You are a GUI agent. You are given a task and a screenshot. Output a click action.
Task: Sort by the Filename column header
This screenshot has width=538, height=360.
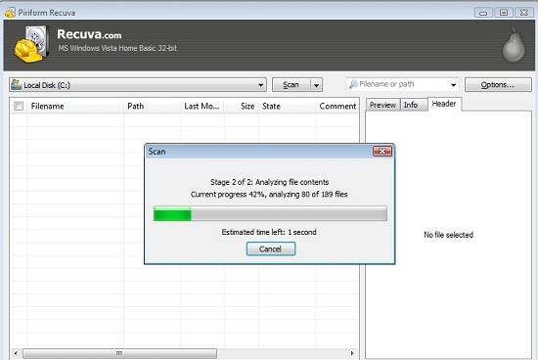click(x=75, y=106)
